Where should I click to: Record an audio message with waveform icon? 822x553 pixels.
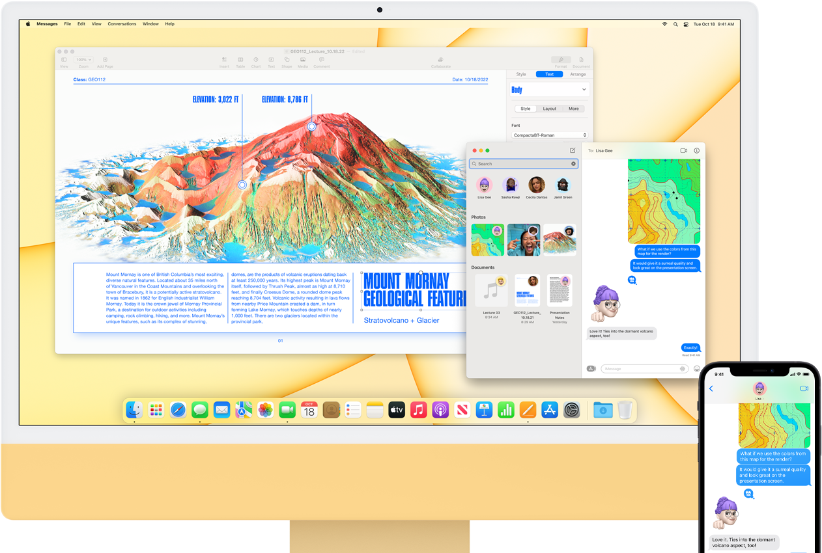pos(683,369)
